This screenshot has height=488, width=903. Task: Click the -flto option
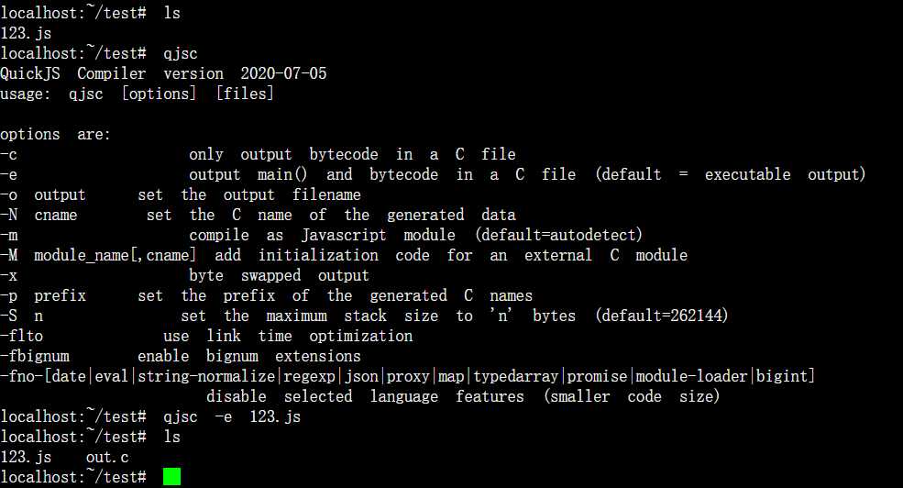(x=21, y=336)
